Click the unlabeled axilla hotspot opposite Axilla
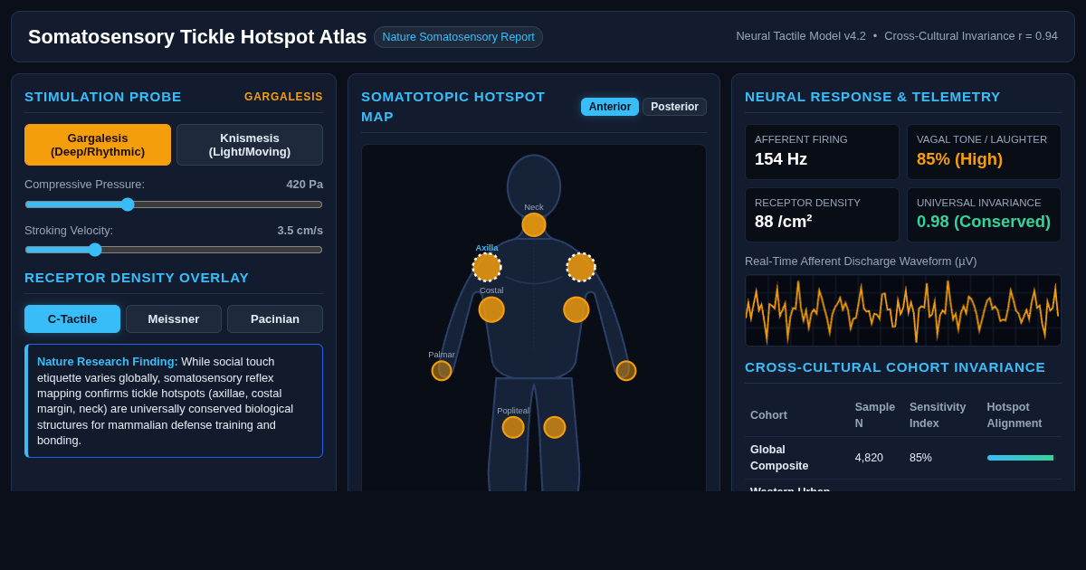This screenshot has width=1086, height=570. 581,267
